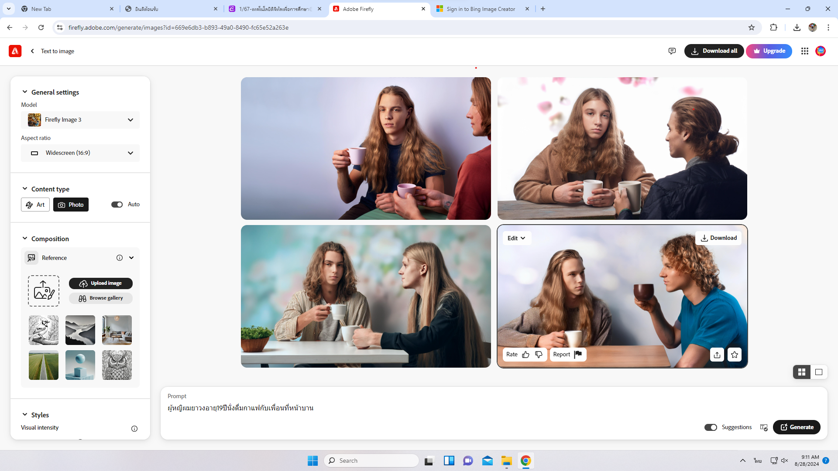Open the Edit menu on selected image
Viewport: 838px width, 471px height.
(x=516, y=238)
